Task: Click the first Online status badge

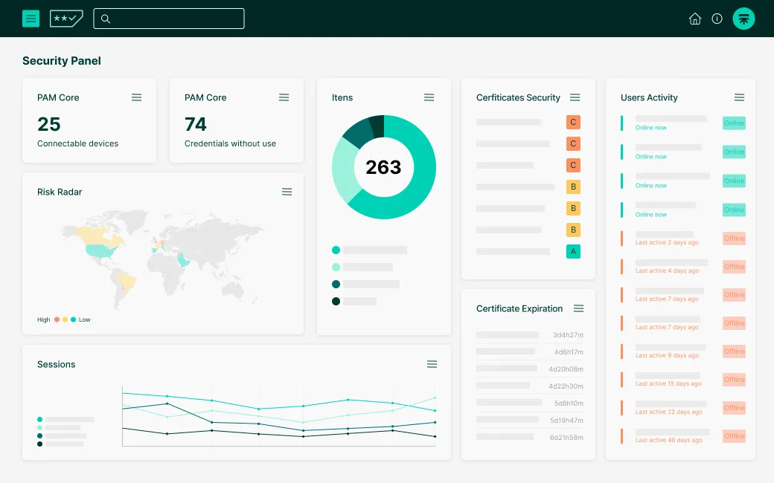Action: pos(733,123)
